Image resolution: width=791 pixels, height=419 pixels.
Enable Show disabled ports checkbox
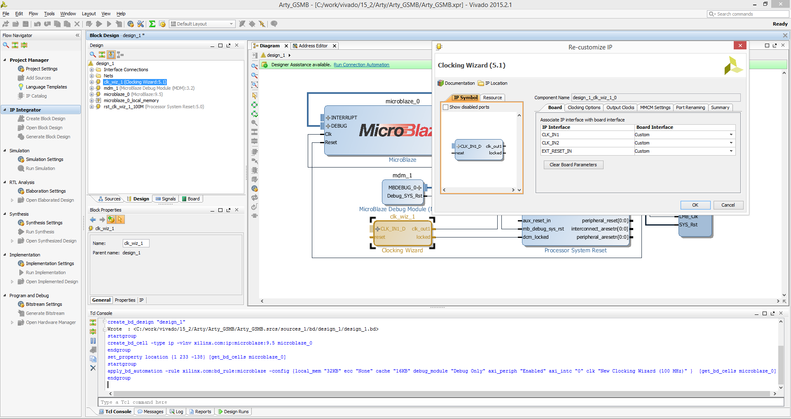[x=445, y=107]
